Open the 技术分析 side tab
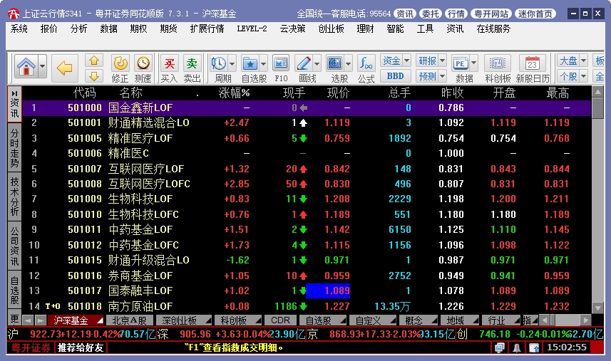This screenshot has height=361, width=611. pos(14,197)
